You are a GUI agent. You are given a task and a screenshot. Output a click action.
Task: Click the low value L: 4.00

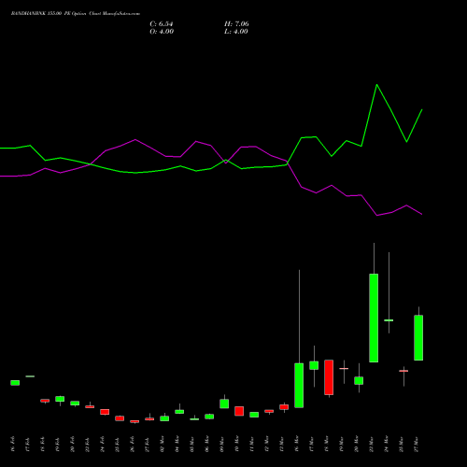(236, 32)
